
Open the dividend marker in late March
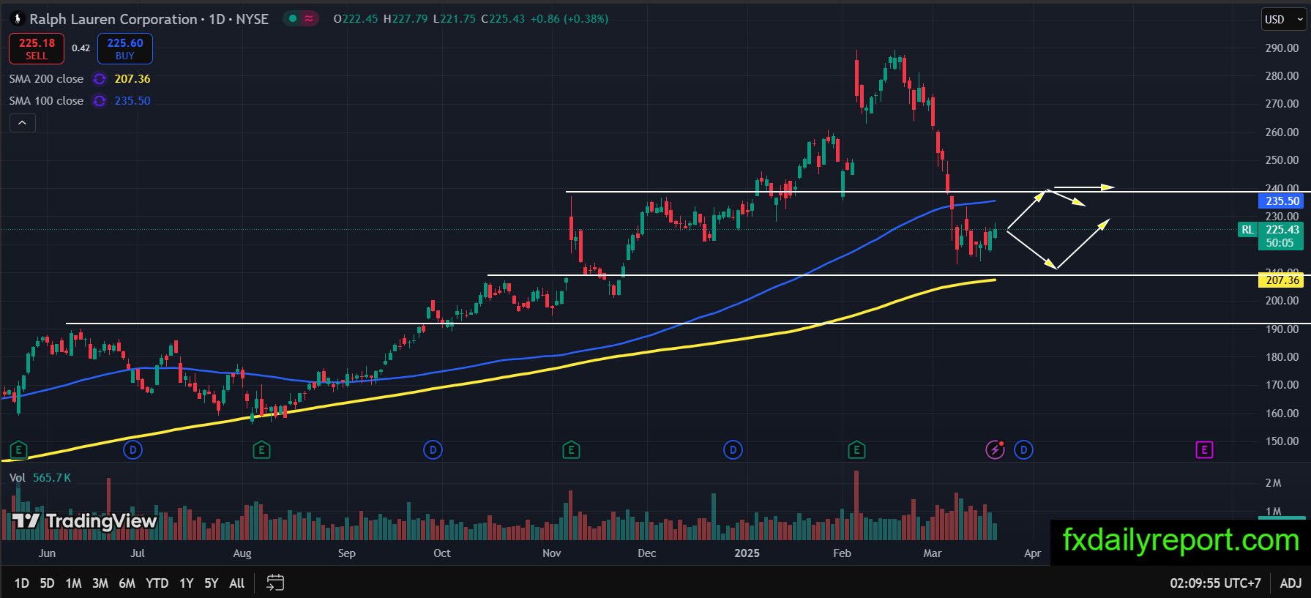click(x=1023, y=449)
